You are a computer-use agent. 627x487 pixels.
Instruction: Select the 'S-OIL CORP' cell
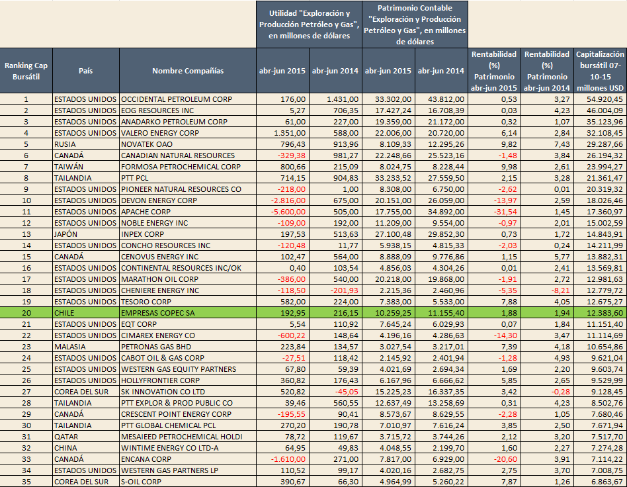pyautogui.click(x=188, y=482)
